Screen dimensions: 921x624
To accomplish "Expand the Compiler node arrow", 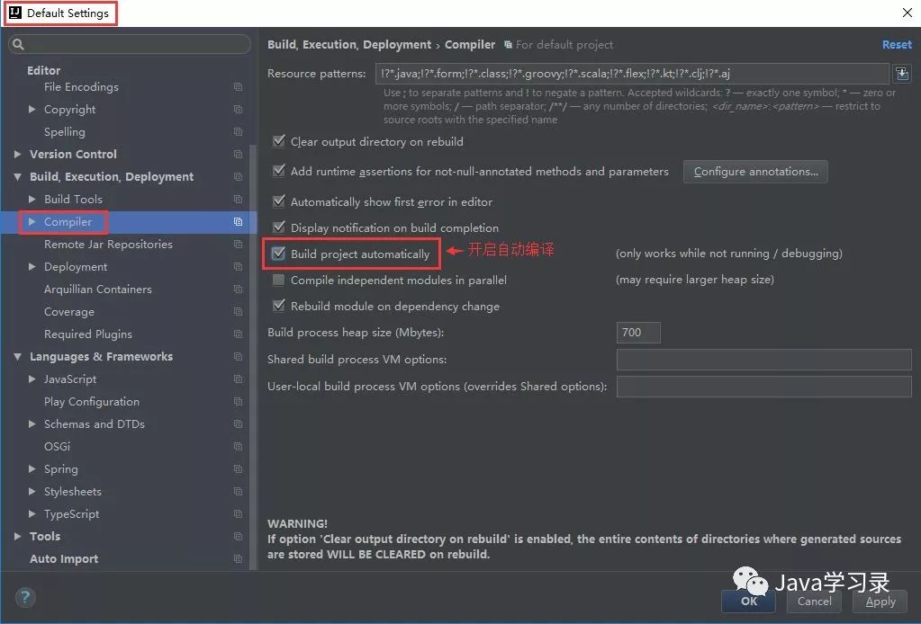I will 32,222.
